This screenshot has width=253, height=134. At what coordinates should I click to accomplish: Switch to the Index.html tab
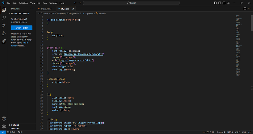click(x=46, y=9)
